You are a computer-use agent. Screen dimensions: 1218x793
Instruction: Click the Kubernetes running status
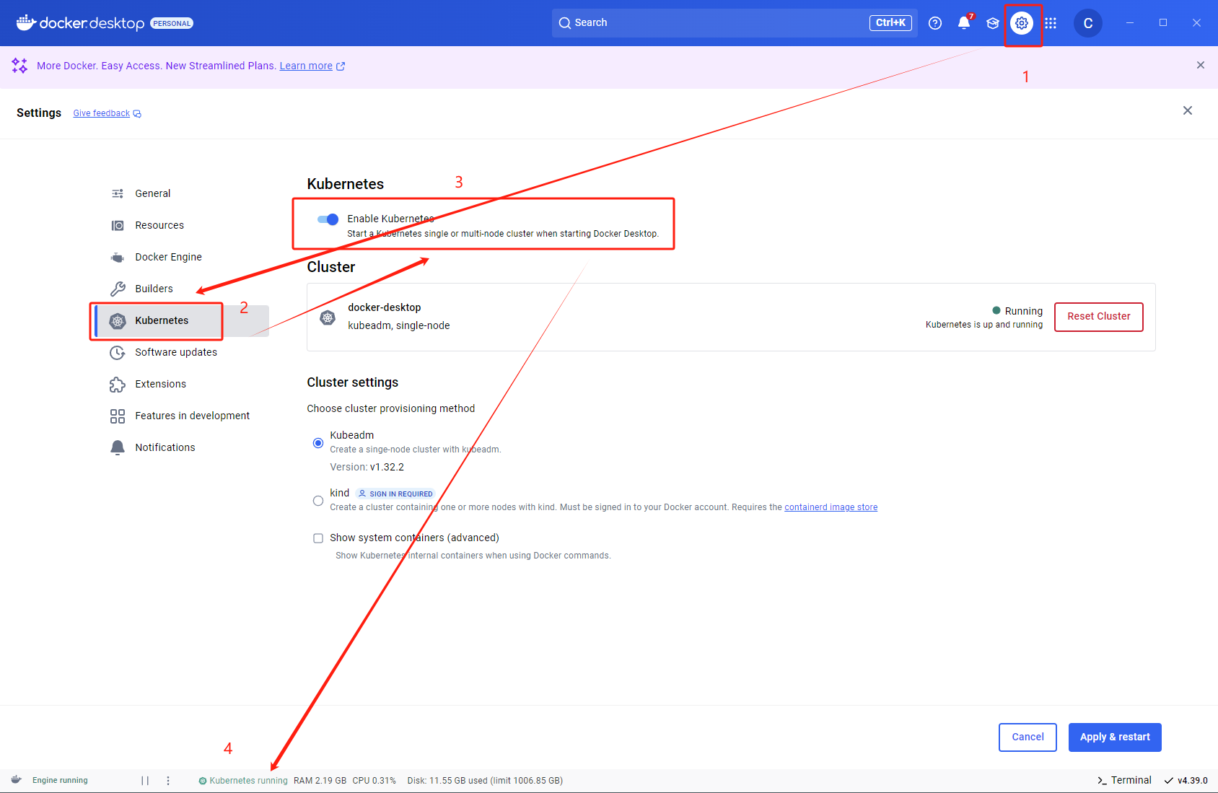[243, 781]
